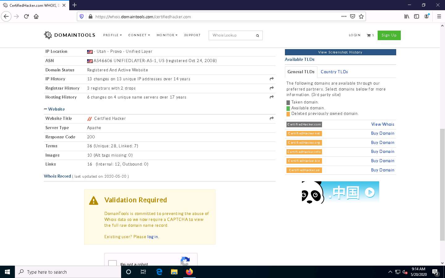Open the IP History arrow icon

pyautogui.click(x=272, y=79)
